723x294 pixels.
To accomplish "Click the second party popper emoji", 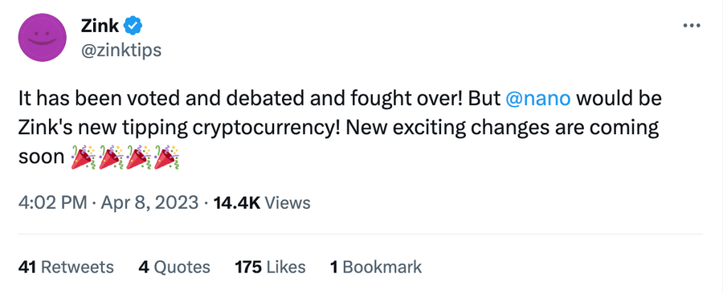I will (x=111, y=157).
